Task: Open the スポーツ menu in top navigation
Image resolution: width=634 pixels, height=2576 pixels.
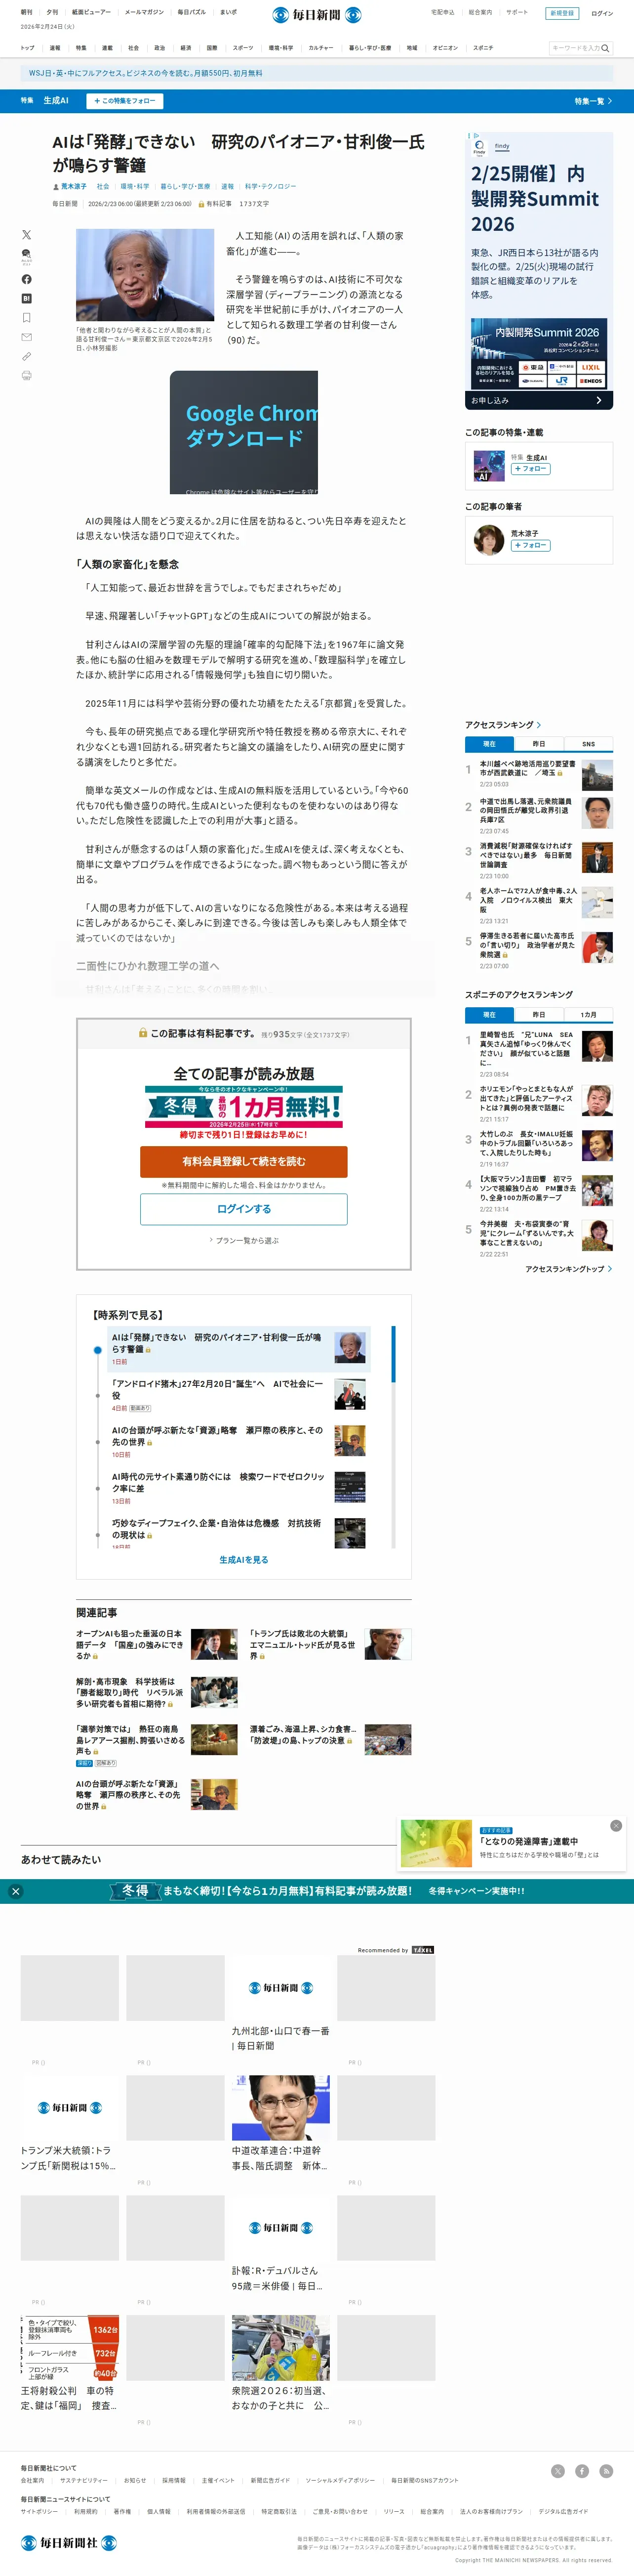Action: (x=242, y=48)
